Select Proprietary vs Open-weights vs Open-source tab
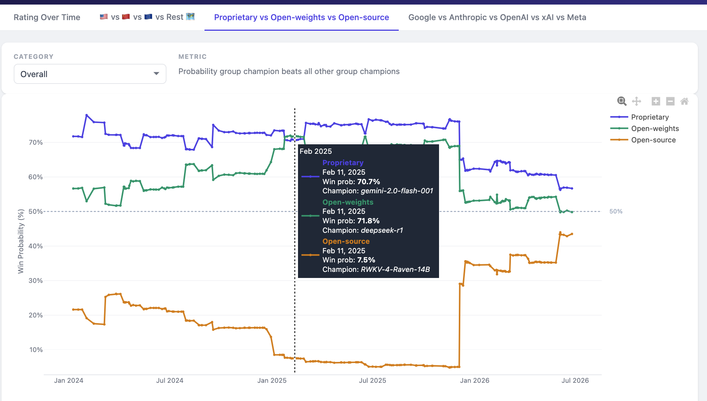This screenshot has height=401, width=707. pyautogui.click(x=301, y=17)
